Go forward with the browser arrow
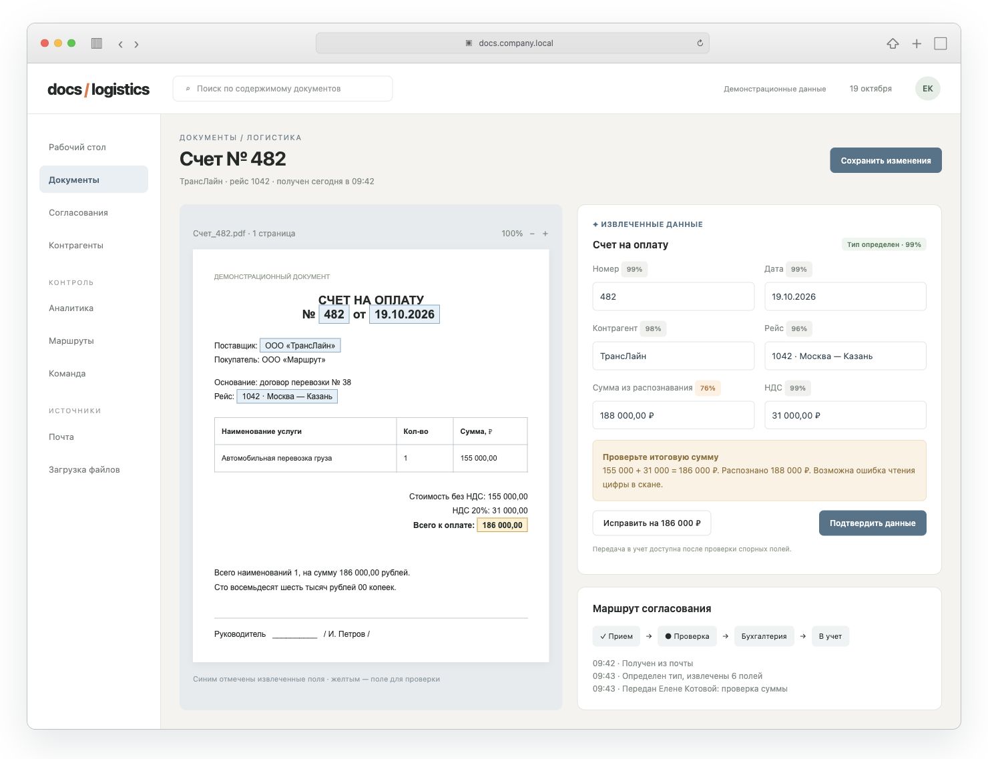 [x=136, y=44]
